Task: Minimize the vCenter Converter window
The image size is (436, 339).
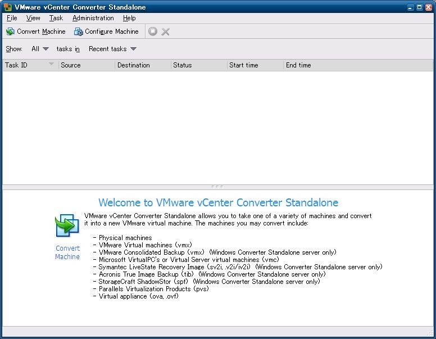Action: click(x=410, y=7)
